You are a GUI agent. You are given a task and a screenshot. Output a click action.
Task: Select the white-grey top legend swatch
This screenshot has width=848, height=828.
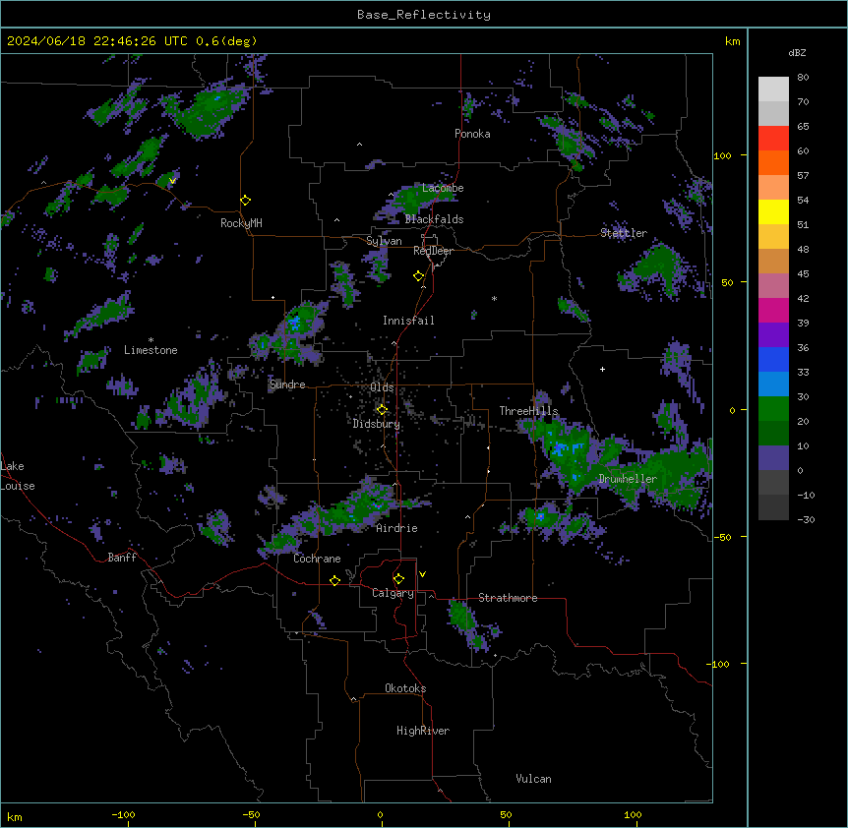tap(773, 89)
